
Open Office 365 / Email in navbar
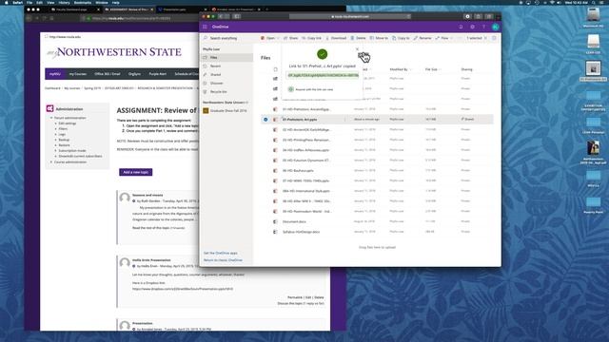click(x=108, y=74)
